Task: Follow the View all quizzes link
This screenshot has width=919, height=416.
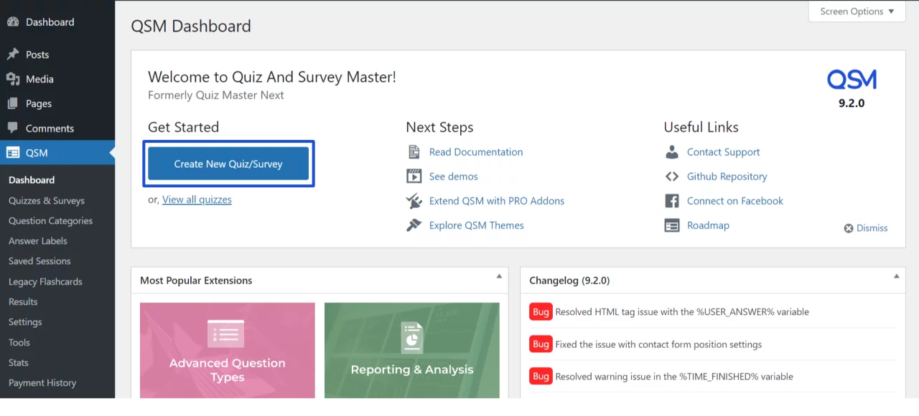Action: (197, 199)
